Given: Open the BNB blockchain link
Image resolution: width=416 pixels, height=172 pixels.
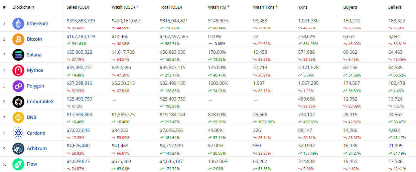Looking at the screenshot, I should 32,117.
